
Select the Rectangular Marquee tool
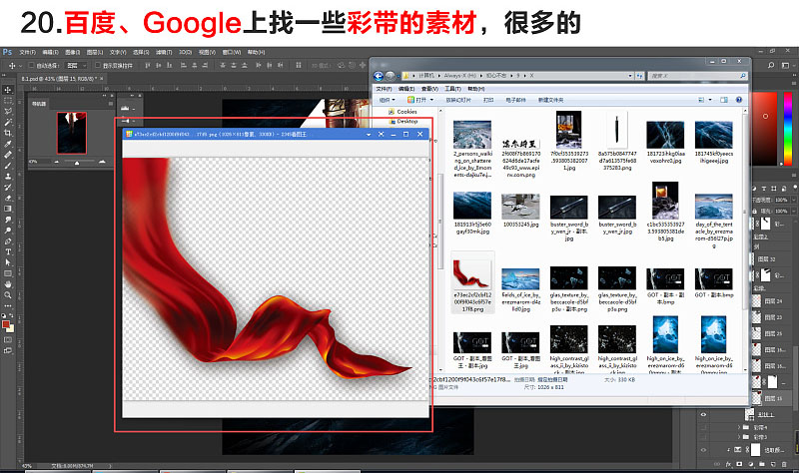[x=8, y=101]
